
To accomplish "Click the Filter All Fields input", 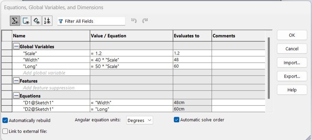I will coord(91,21).
